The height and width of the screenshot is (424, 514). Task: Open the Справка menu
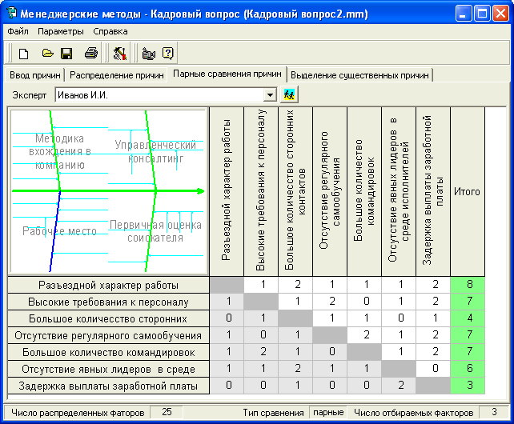pyautogui.click(x=110, y=31)
